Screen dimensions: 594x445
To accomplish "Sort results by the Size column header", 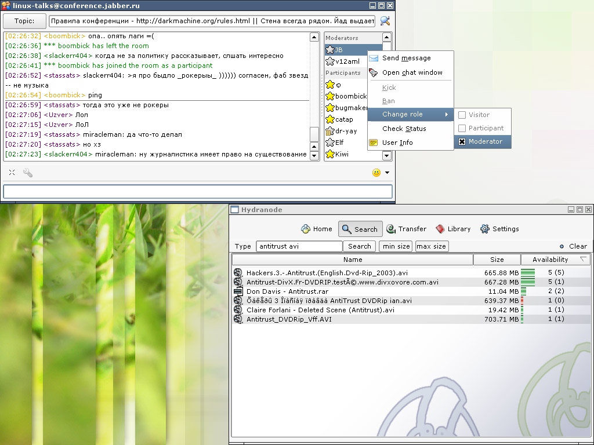I will pos(497,260).
